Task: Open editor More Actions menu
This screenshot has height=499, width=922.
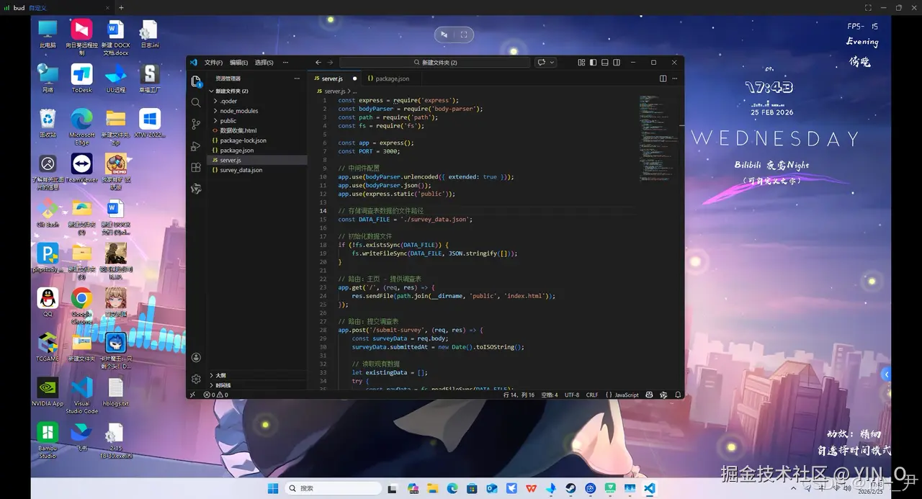Action: 676,78
